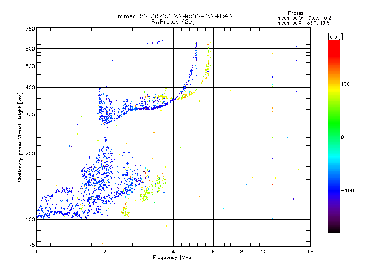365x274 pixels.
Task: Click the '-100' colorbar tick label
Action: tap(347, 190)
